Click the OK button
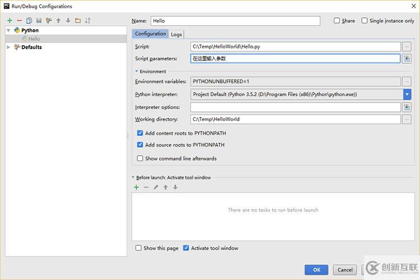Screen dimensions: 420x280 click(x=316, y=270)
